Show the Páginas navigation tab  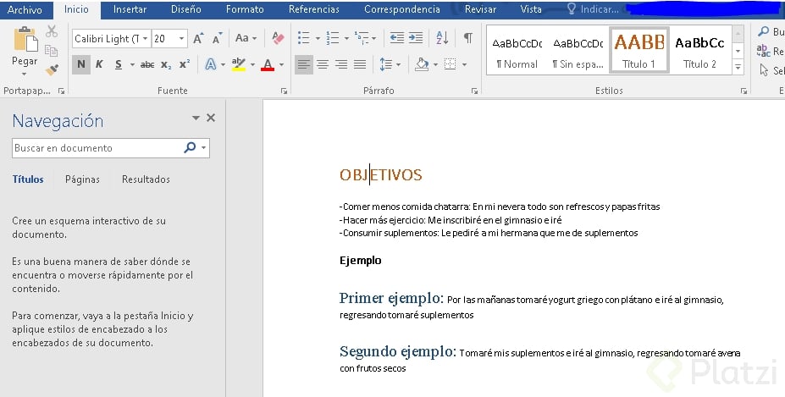(x=82, y=179)
